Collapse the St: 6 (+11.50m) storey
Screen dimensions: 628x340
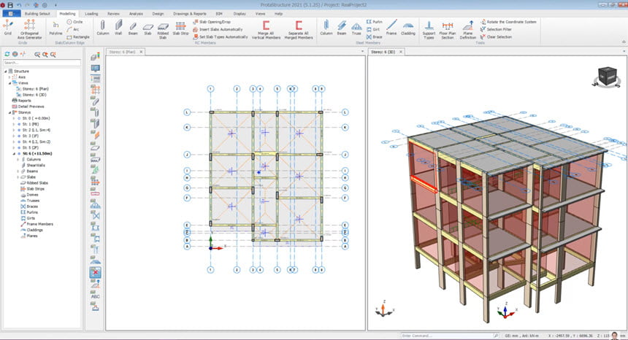14,154
